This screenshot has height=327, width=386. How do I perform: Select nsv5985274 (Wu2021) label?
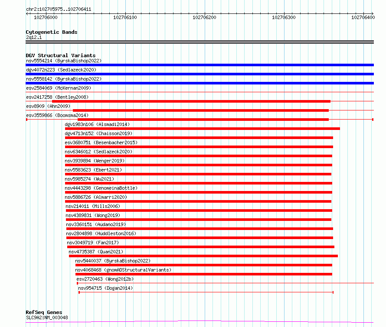(x=90, y=179)
